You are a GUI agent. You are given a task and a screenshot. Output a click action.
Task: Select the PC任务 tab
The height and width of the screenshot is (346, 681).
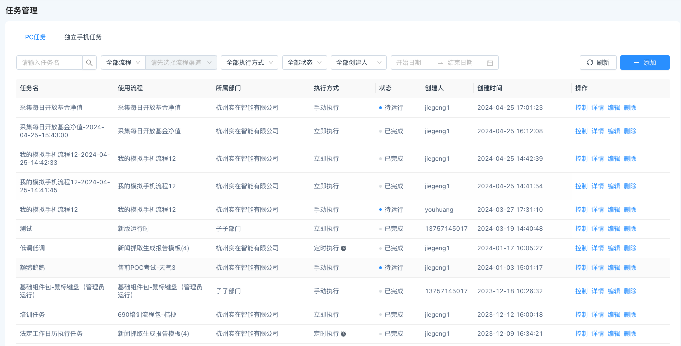tap(36, 37)
